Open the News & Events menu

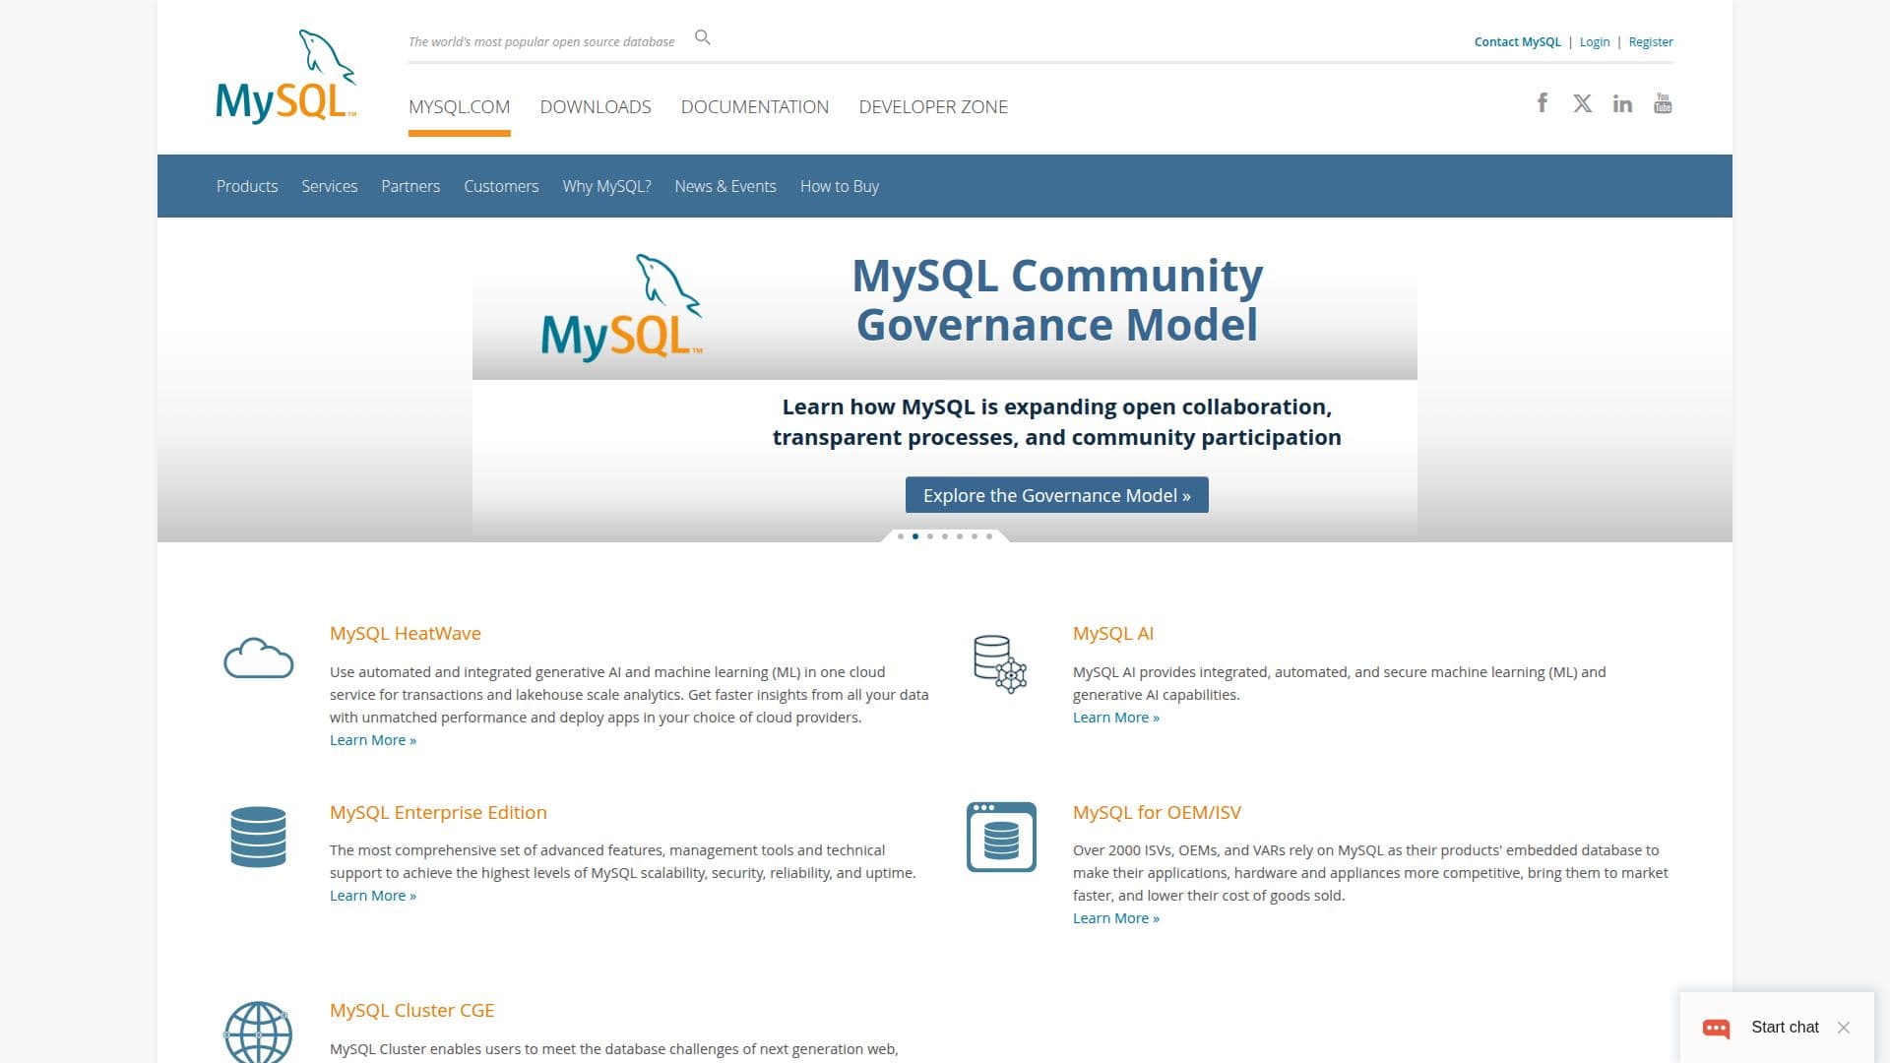coord(725,186)
